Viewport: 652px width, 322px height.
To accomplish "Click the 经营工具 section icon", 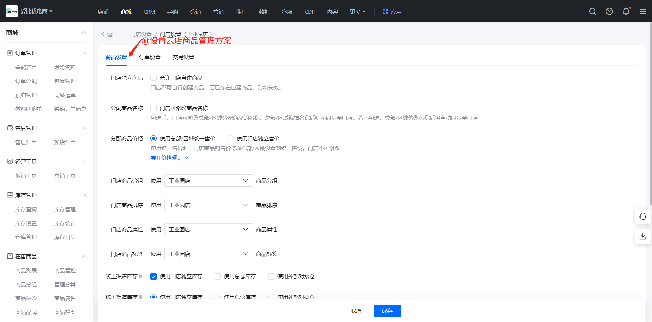I will tap(10, 162).
